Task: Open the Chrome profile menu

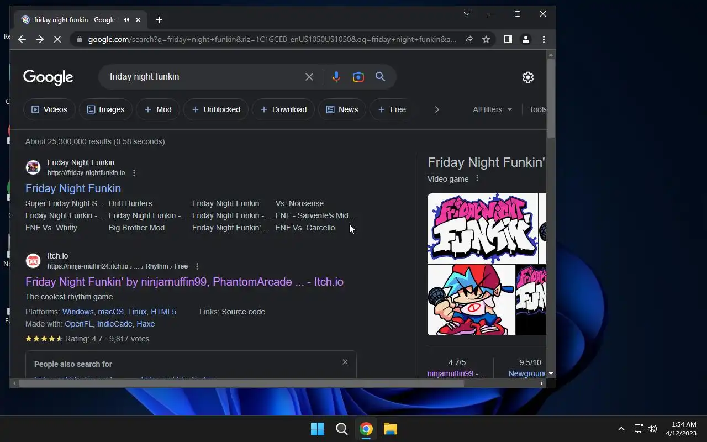Action: tap(526, 39)
